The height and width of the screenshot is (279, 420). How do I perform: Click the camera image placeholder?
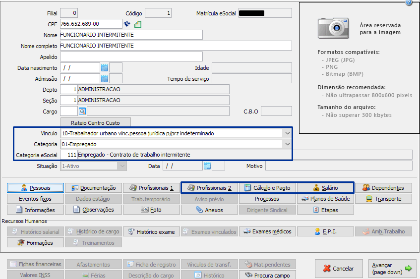[x=334, y=29]
